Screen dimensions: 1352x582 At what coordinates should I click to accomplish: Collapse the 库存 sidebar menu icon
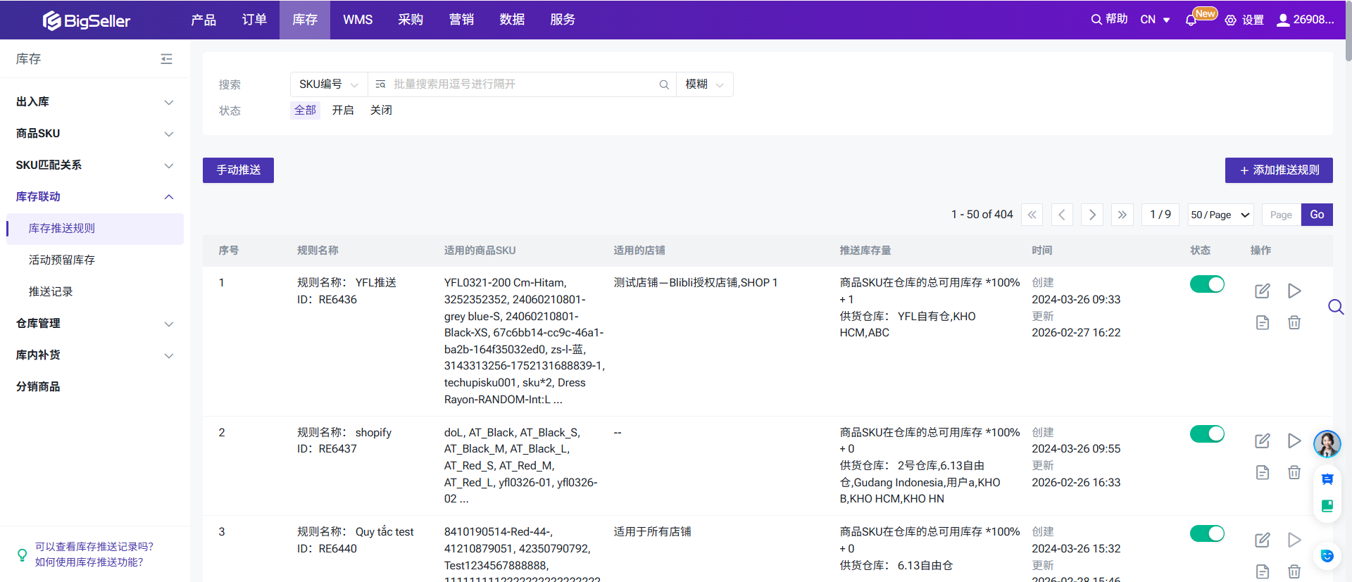click(x=166, y=59)
